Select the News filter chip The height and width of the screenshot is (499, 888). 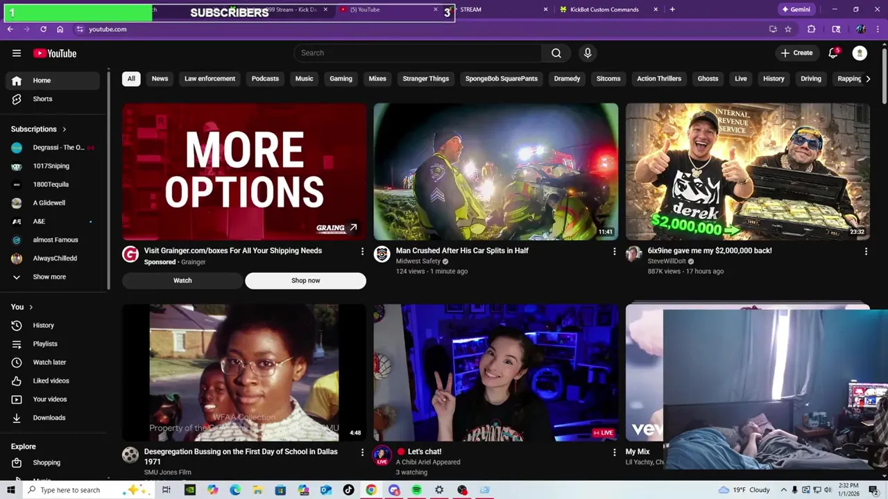[160, 79]
